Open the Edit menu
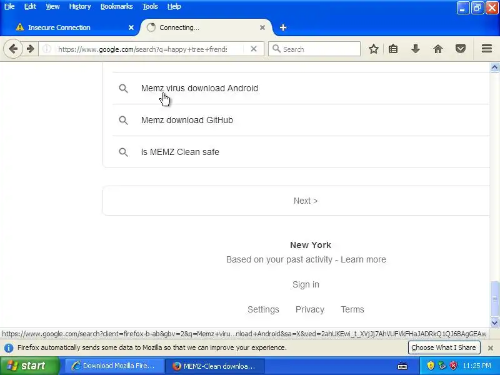The height and width of the screenshot is (375, 500). point(30,6)
